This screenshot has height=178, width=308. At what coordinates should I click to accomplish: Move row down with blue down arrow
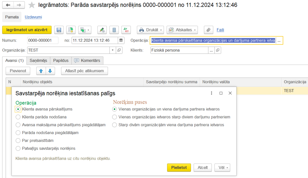pyautogui.click(x=50, y=71)
